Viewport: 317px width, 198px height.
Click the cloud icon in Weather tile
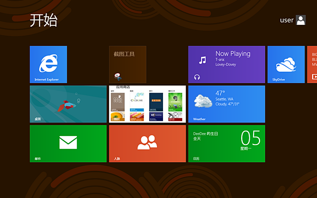tap(203, 101)
